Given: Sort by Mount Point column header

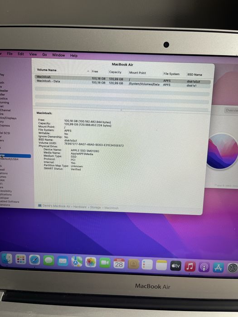Looking at the screenshot, I should coord(137,73).
